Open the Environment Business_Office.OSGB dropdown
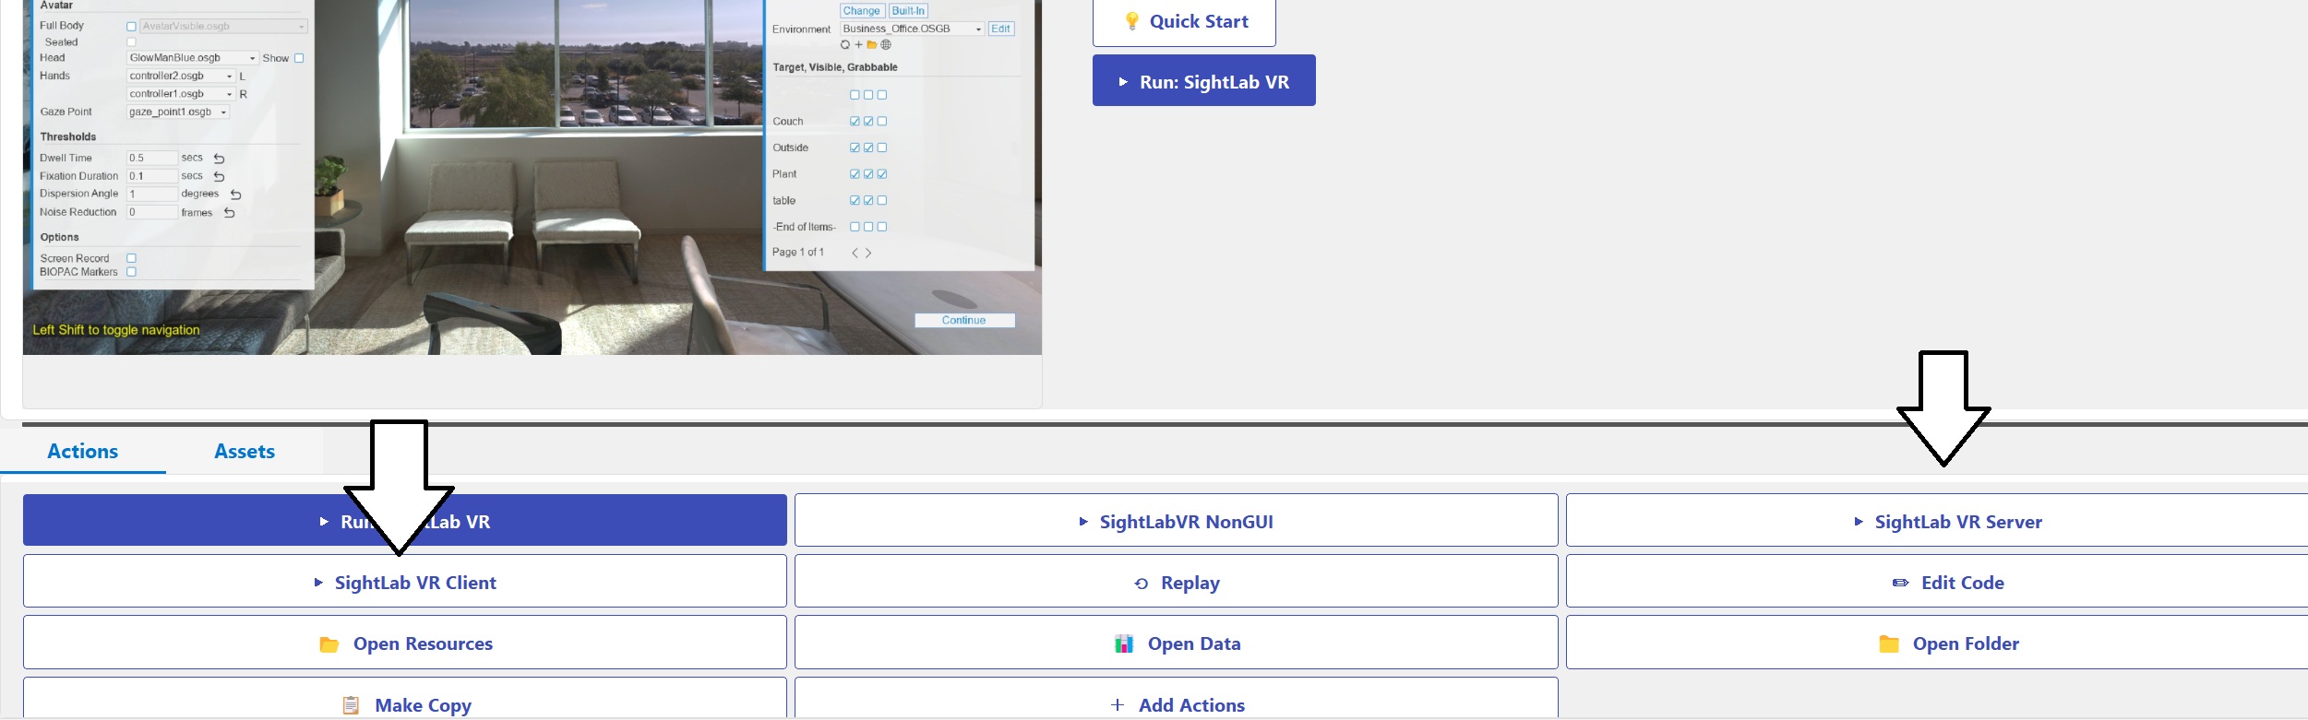This screenshot has height=720, width=2308. coord(912,30)
